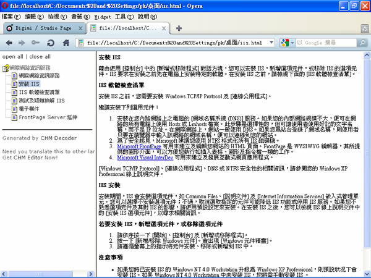The height and width of the screenshot is (278, 371).
Task: Select the file://localhost/C... tab
Action: click(x=128, y=28)
